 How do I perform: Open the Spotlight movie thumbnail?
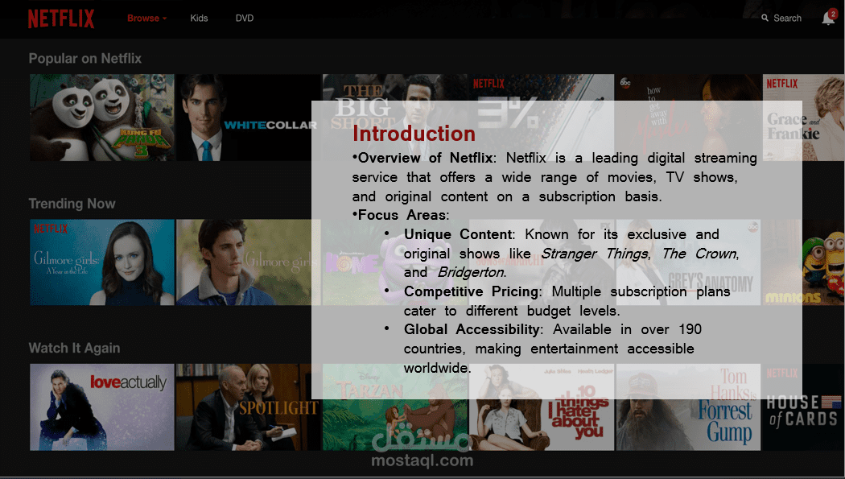(x=248, y=407)
